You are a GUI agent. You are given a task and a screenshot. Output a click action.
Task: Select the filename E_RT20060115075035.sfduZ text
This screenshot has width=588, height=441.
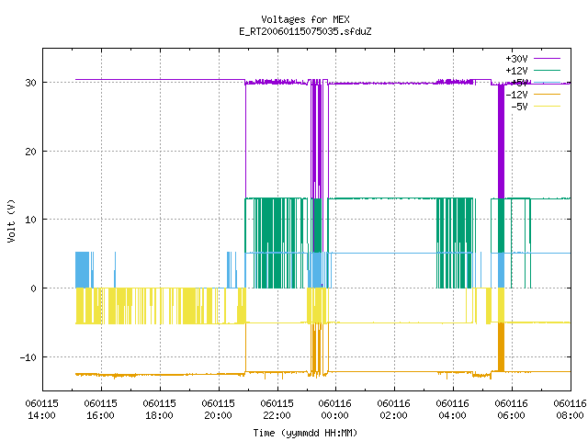tap(305, 31)
